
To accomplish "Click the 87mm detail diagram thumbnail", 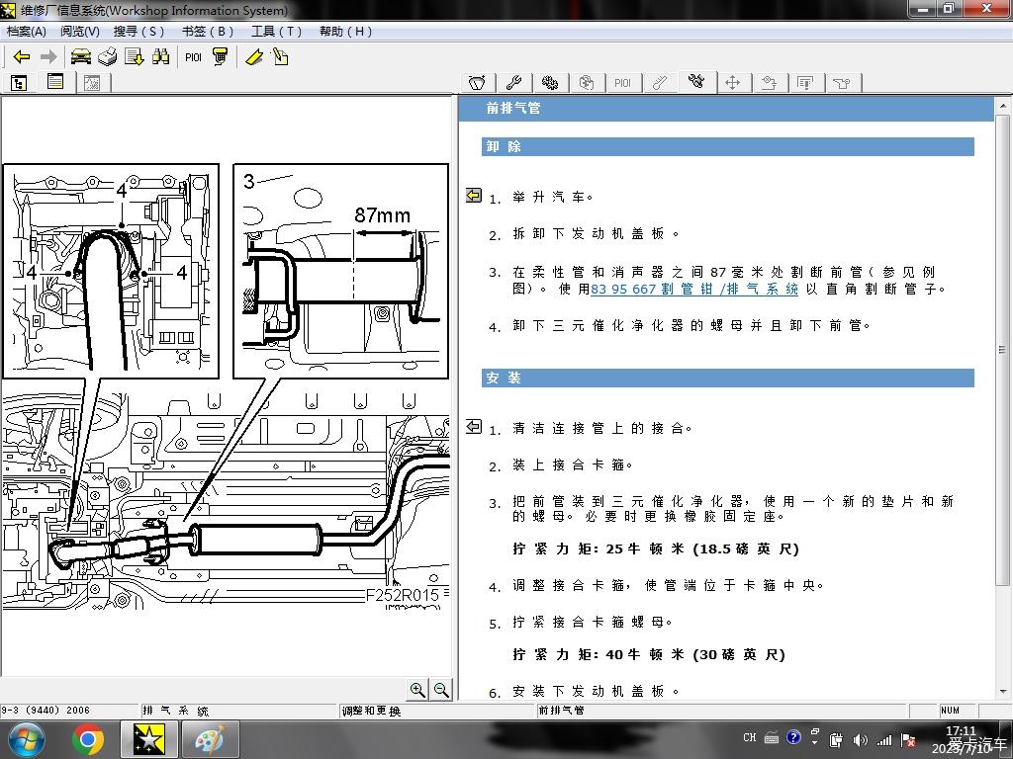I will tap(340, 271).
